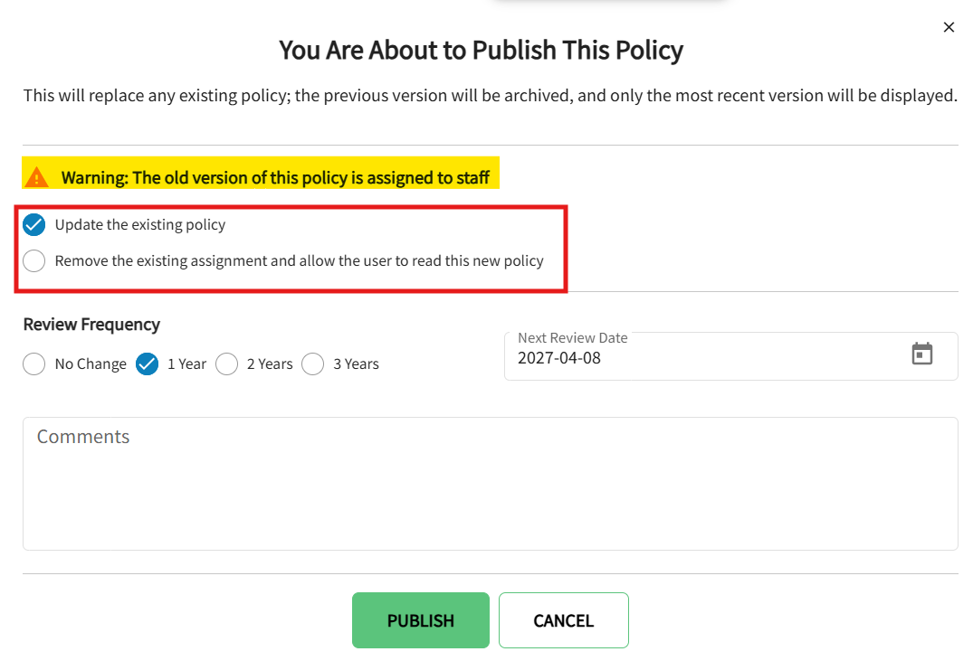Click into the Comments text area
This screenshot has height=661, width=973.
point(489,482)
